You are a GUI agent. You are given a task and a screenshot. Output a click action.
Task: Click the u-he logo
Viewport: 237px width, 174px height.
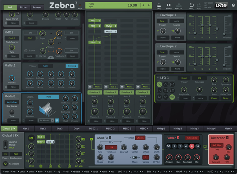click(x=221, y=5)
